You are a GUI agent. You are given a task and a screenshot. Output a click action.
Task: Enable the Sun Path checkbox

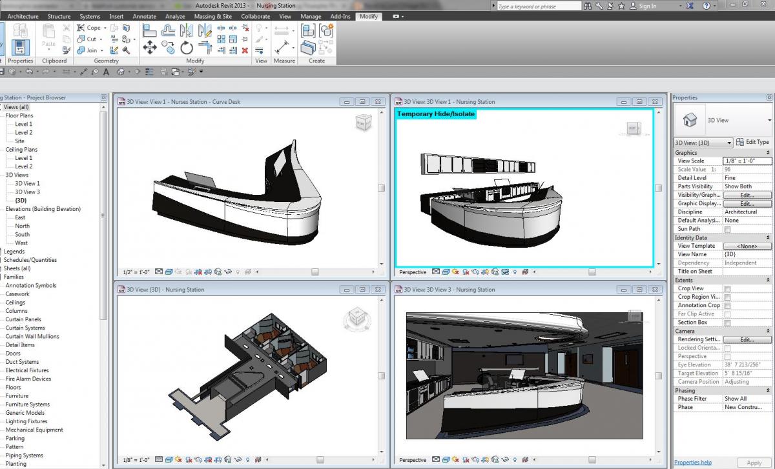727,229
